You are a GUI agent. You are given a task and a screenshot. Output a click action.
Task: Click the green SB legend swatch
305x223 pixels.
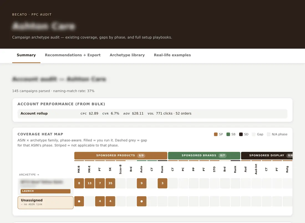(x=228, y=134)
